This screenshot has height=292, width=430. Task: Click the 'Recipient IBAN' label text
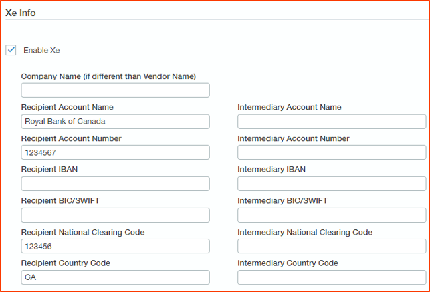[49, 170]
